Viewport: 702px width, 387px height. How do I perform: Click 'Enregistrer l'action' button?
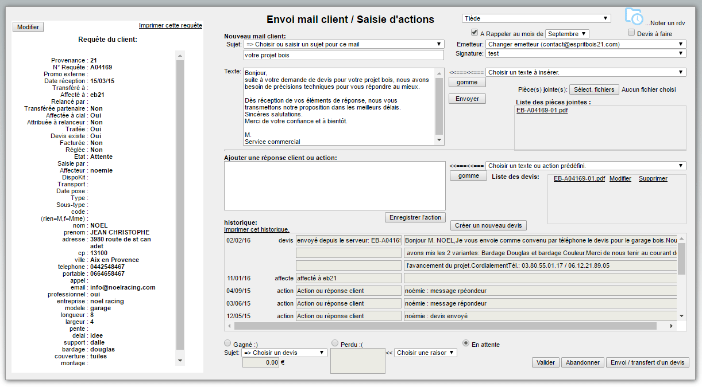[x=415, y=217]
